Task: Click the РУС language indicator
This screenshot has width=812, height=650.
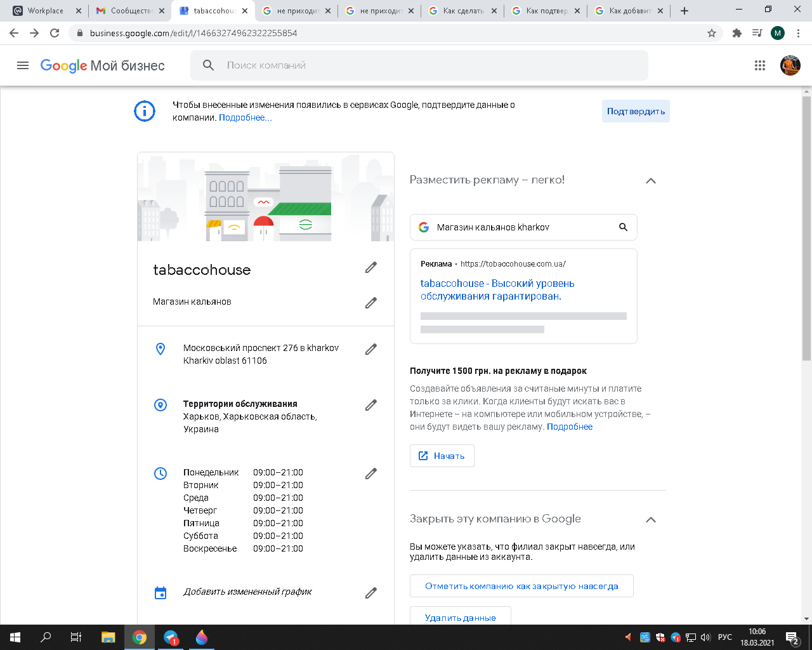Action: pyautogui.click(x=724, y=637)
